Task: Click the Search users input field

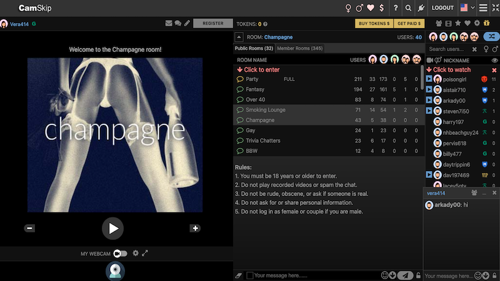Action: [x=448, y=49]
